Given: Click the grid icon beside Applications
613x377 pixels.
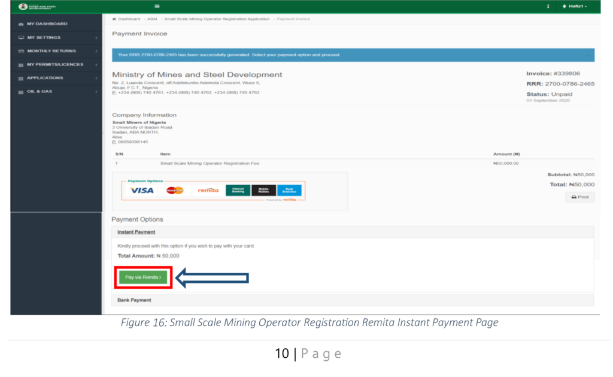Looking at the screenshot, I should pos(21,78).
